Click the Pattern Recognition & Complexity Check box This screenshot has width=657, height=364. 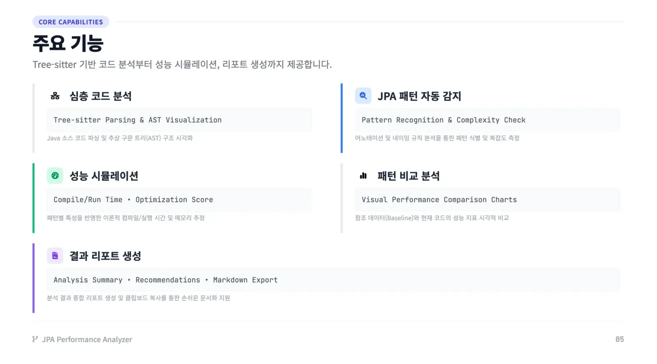[x=487, y=120]
